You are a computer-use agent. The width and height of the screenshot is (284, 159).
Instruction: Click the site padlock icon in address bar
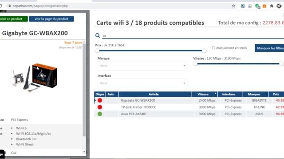tap(10, 6)
